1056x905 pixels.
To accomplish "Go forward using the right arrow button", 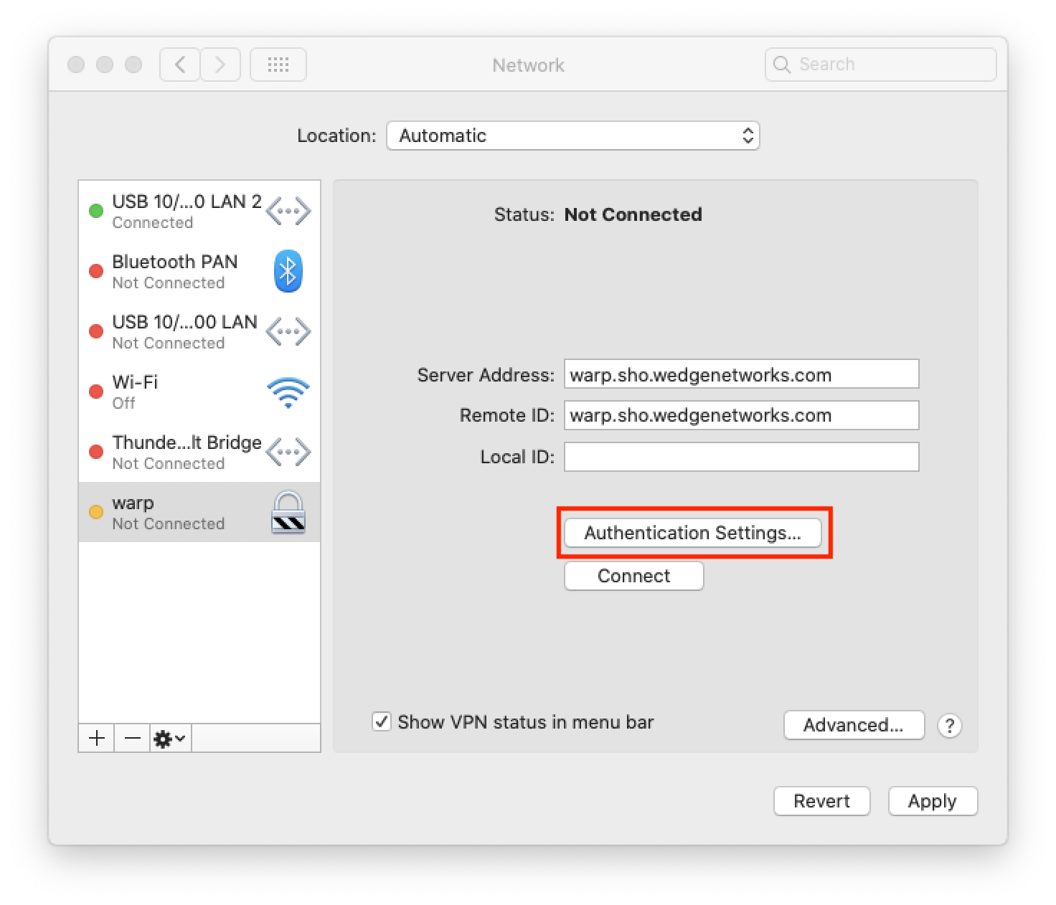I will point(220,65).
